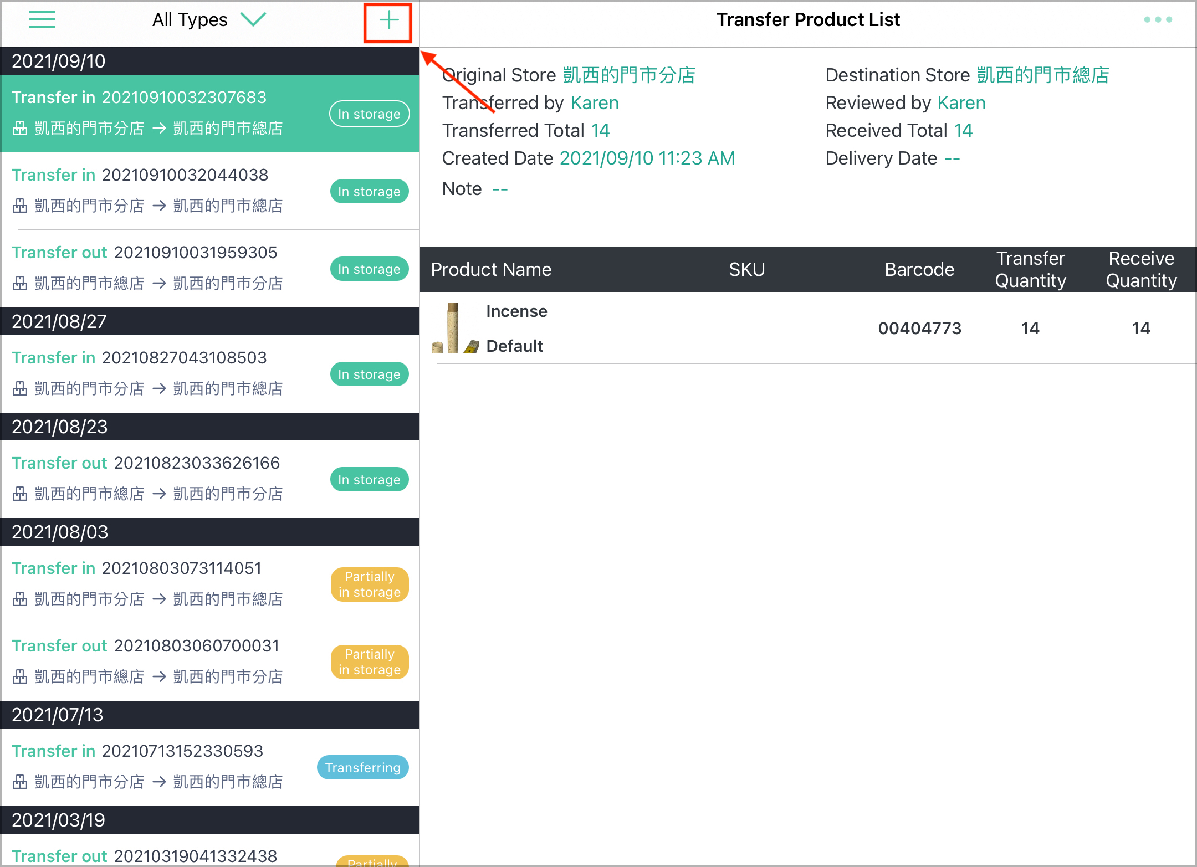Click the store icon in row 20210827043108503

coord(20,389)
